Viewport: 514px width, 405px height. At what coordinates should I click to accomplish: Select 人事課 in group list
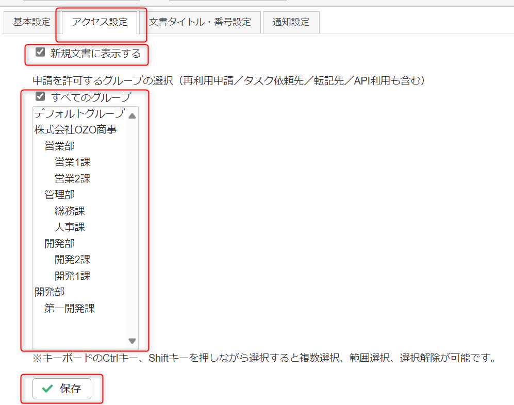coord(70,227)
